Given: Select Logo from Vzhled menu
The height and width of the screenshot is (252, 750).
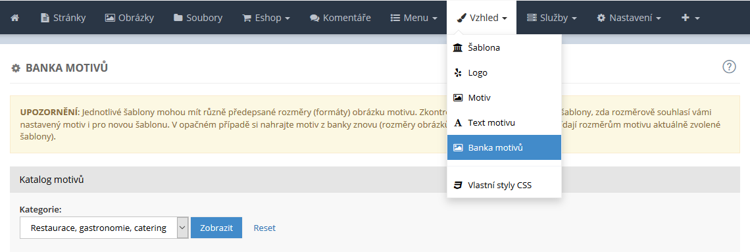Looking at the screenshot, I should (504, 72).
